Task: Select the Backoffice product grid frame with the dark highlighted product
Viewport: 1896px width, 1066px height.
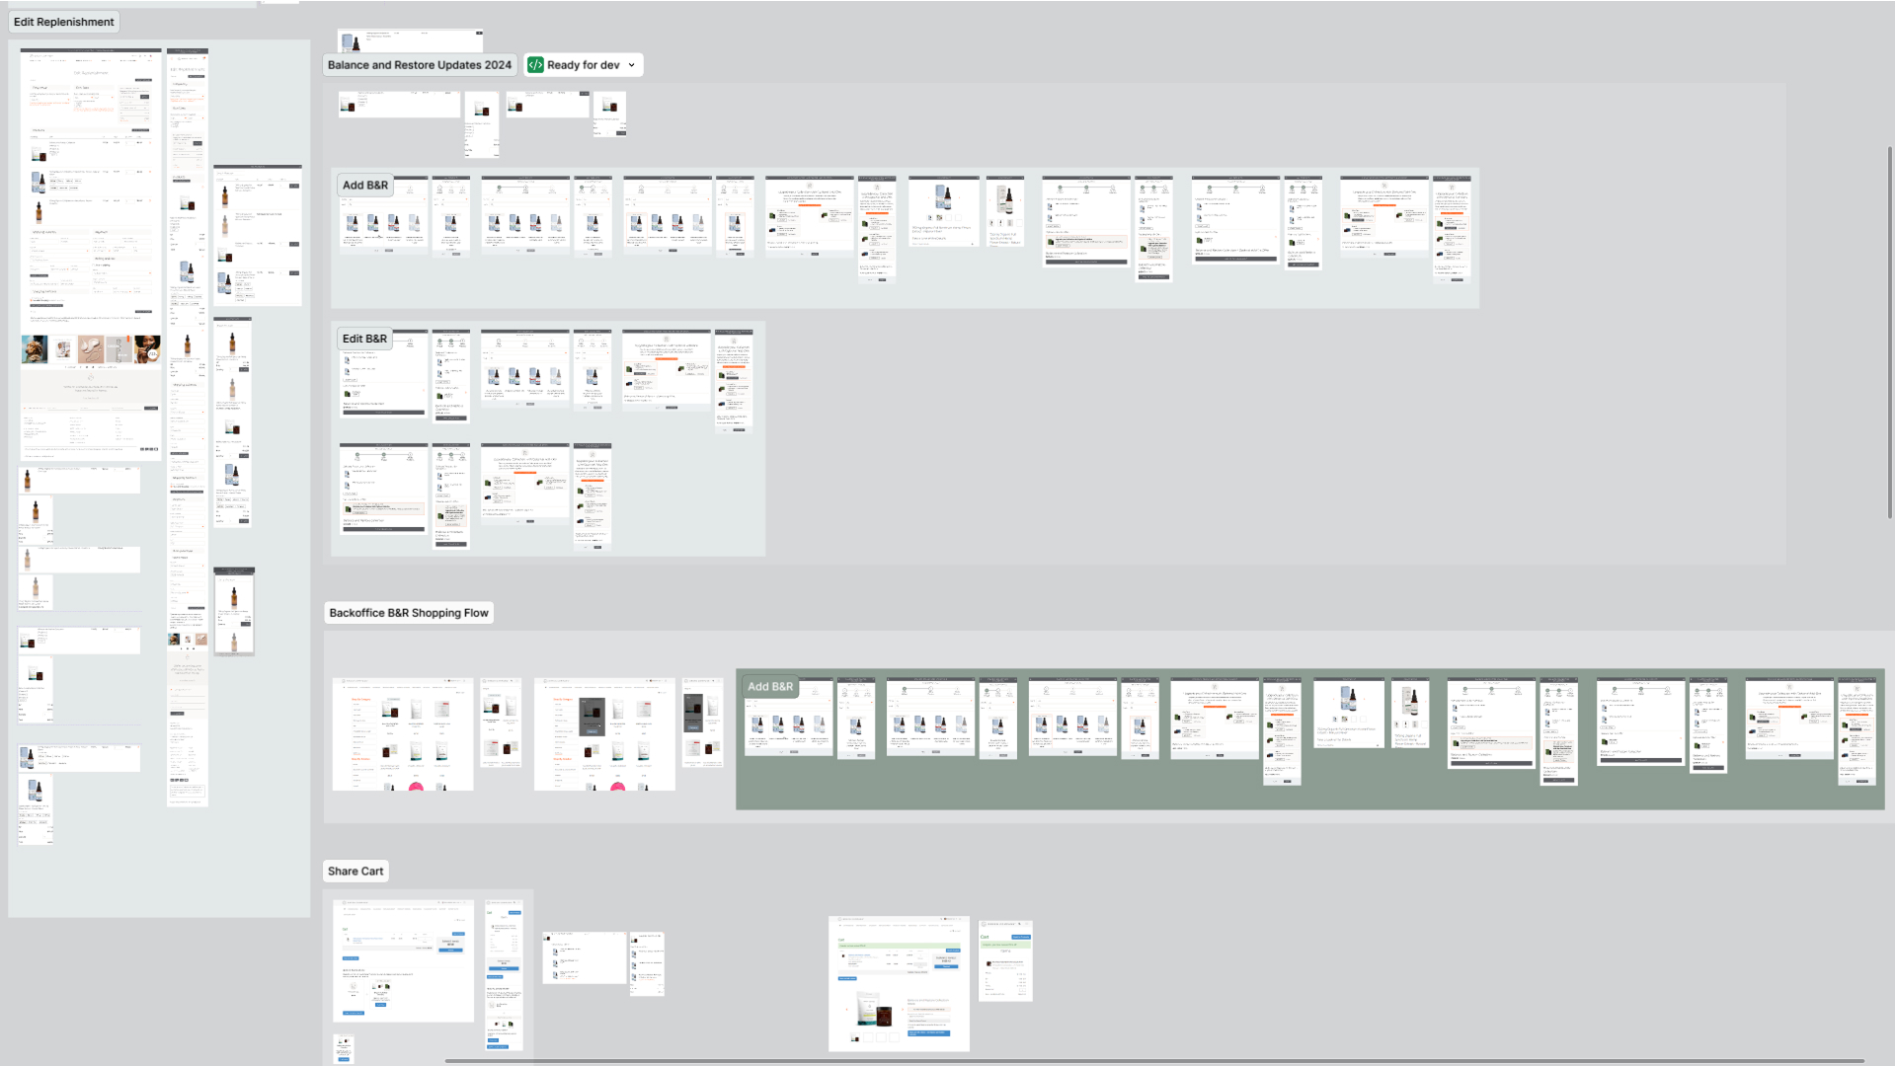Action: coord(604,733)
